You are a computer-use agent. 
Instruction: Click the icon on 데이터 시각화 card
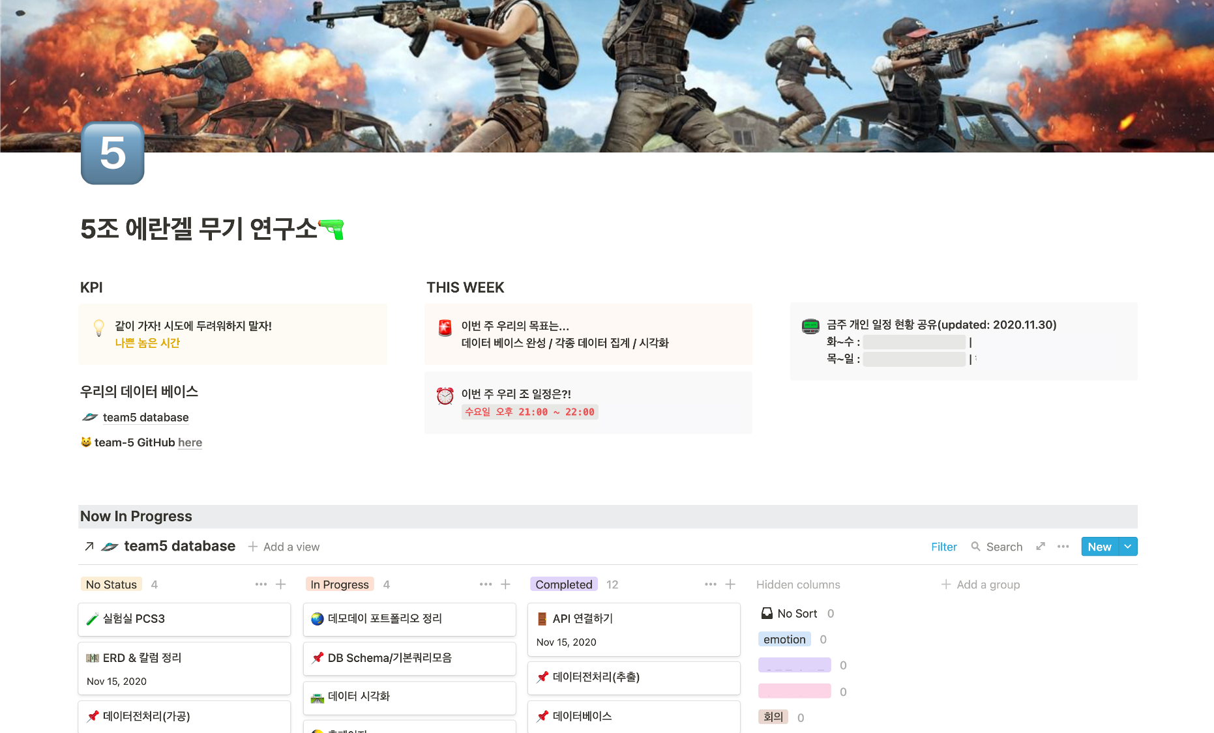318,697
